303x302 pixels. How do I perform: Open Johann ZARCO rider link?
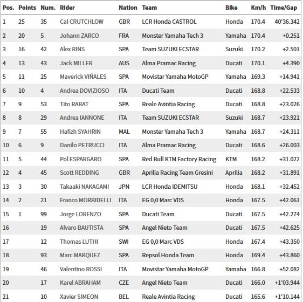click(x=79, y=36)
